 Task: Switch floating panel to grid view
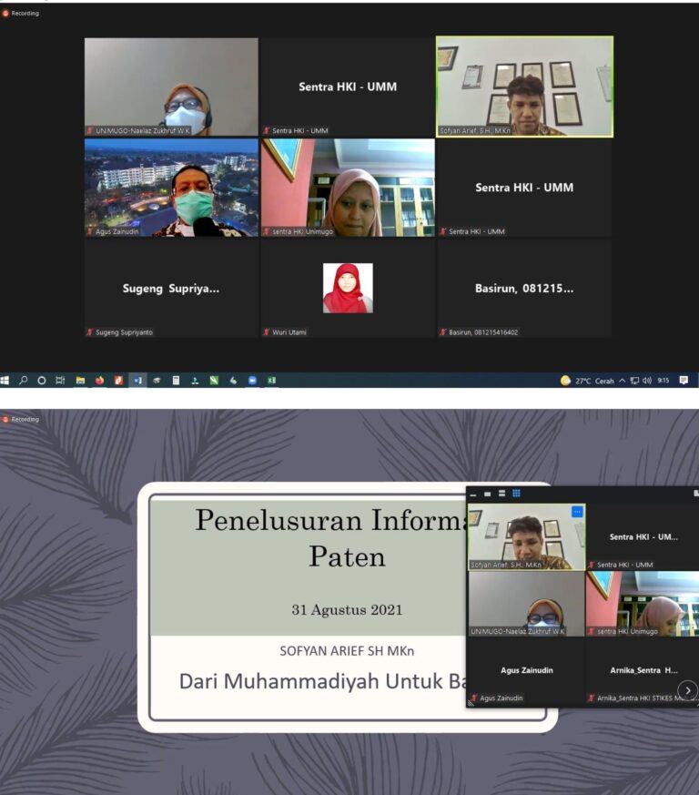517,494
